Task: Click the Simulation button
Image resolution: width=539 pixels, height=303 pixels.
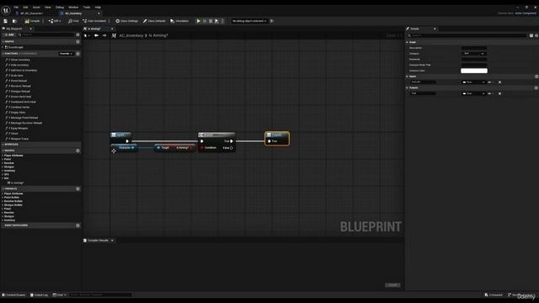Action: [179, 21]
